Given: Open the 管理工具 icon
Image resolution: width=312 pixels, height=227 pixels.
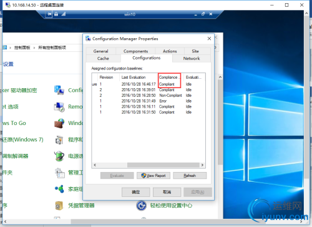Looking at the screenshot, I should (x=60, y=173).
